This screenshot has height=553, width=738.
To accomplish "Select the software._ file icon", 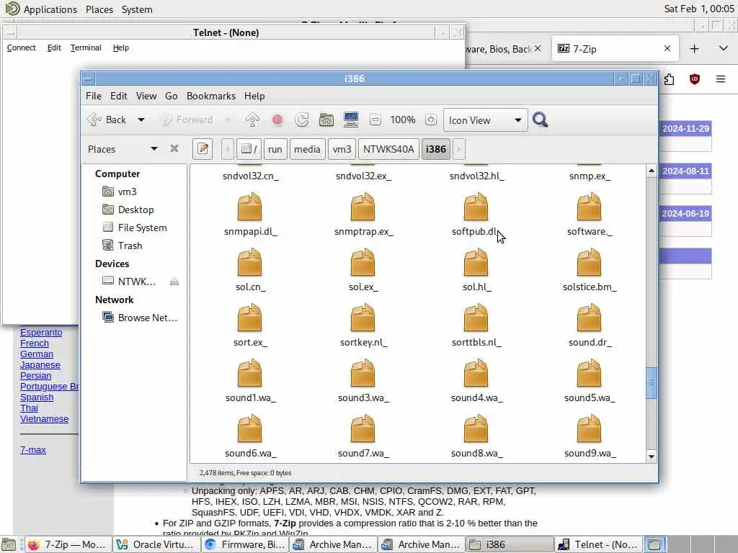I will [589, 207].
